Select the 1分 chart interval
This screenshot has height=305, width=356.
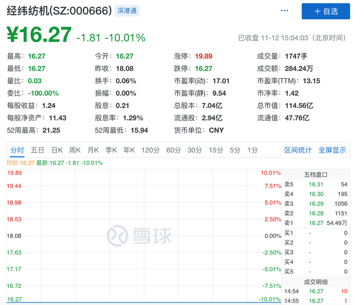coord(252,150)
